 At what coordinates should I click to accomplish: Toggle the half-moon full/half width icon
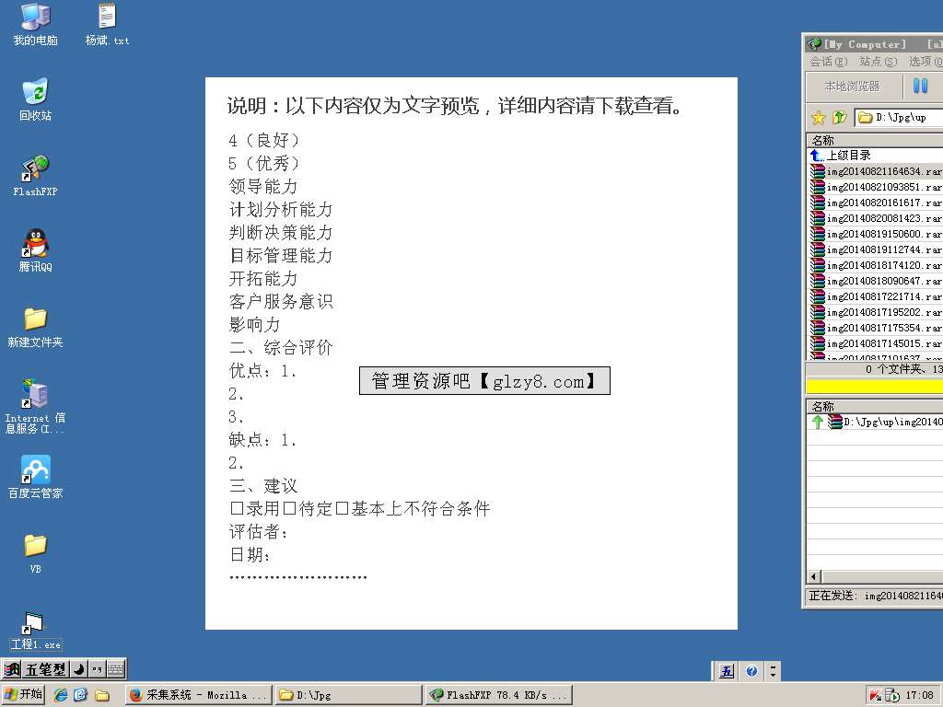(79, 669)
